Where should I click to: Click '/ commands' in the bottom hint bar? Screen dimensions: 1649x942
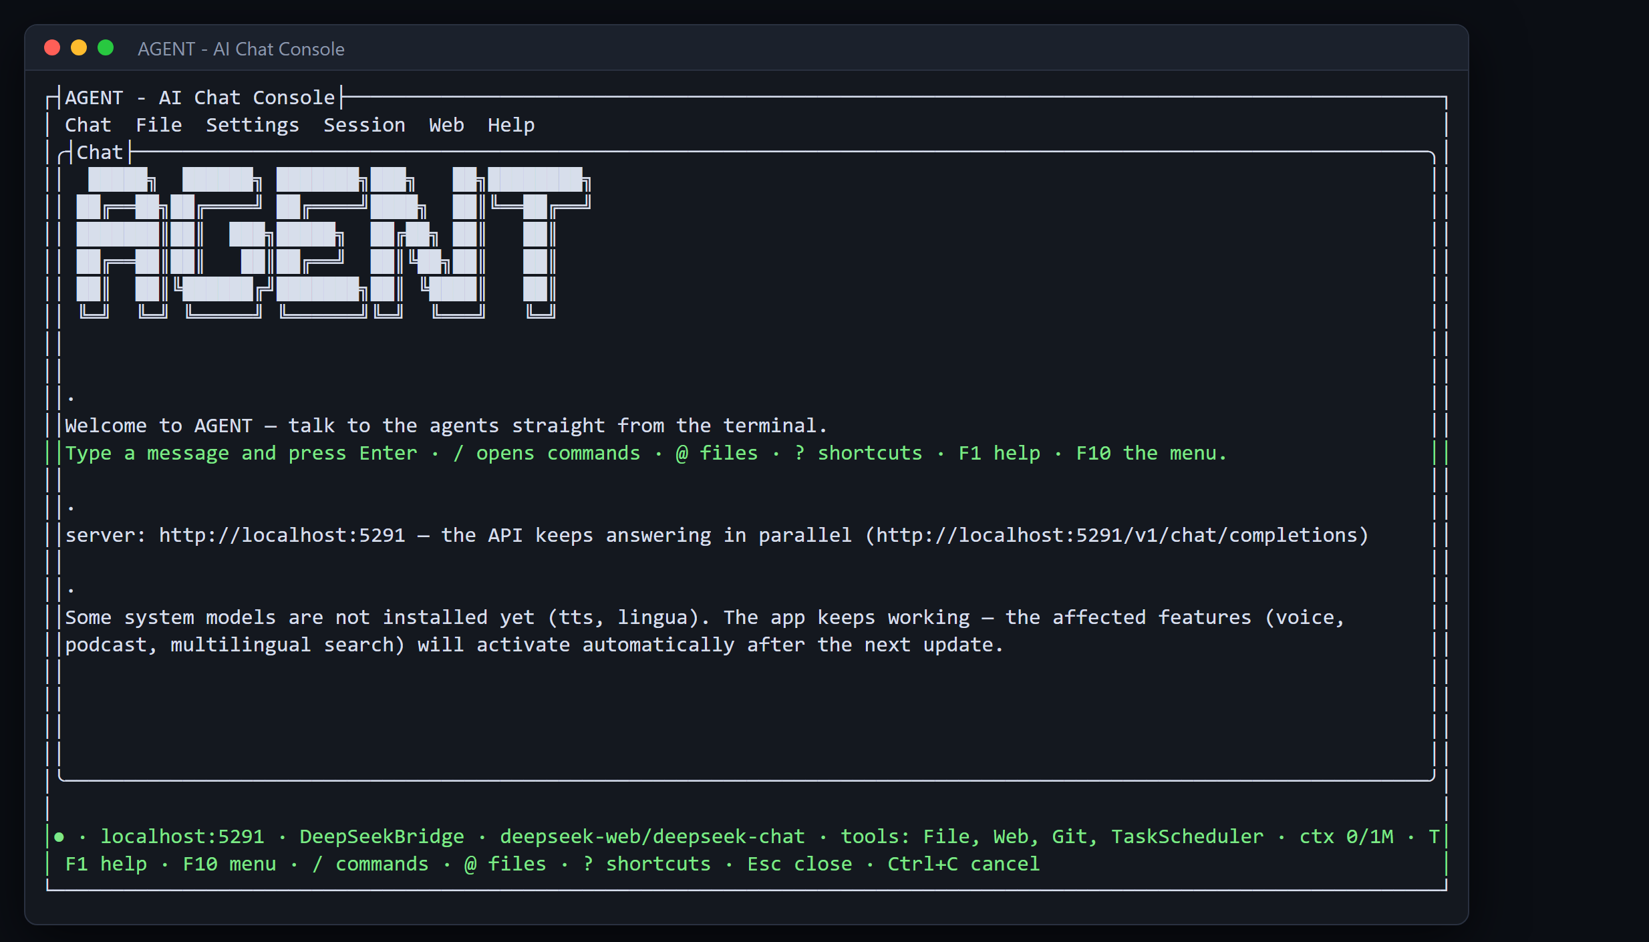tap(370, 864)
